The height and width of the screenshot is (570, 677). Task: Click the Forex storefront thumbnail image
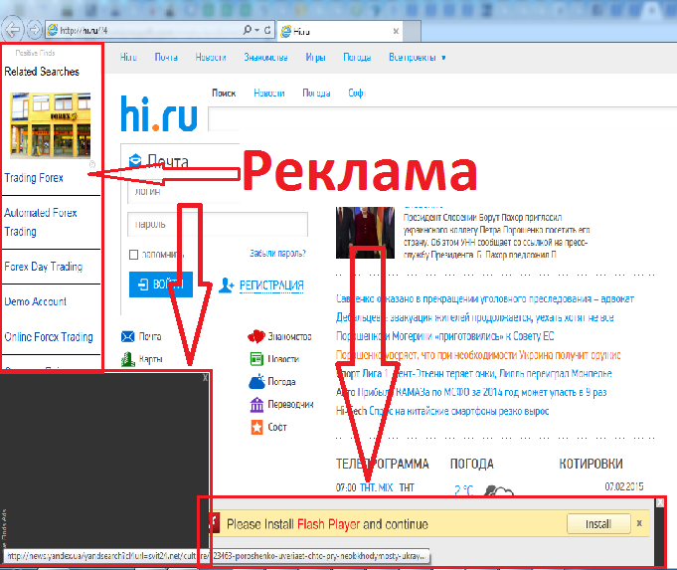click(x=49, y=125)
